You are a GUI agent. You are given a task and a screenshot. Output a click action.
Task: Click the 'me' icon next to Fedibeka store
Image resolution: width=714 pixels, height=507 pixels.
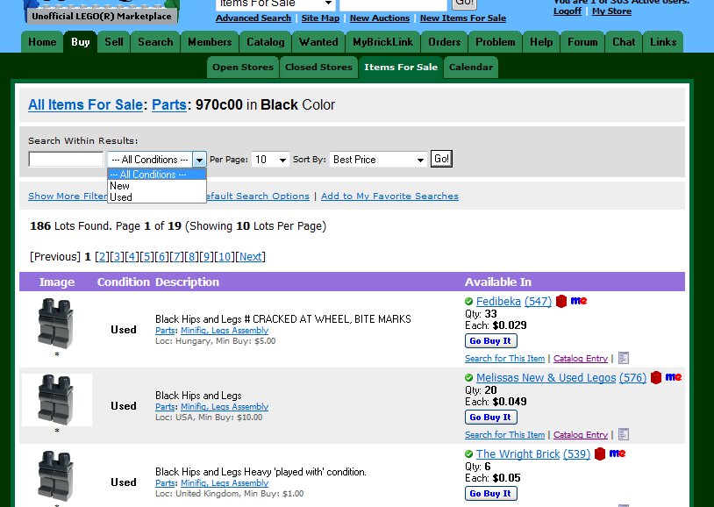click(x=578, y=301)
